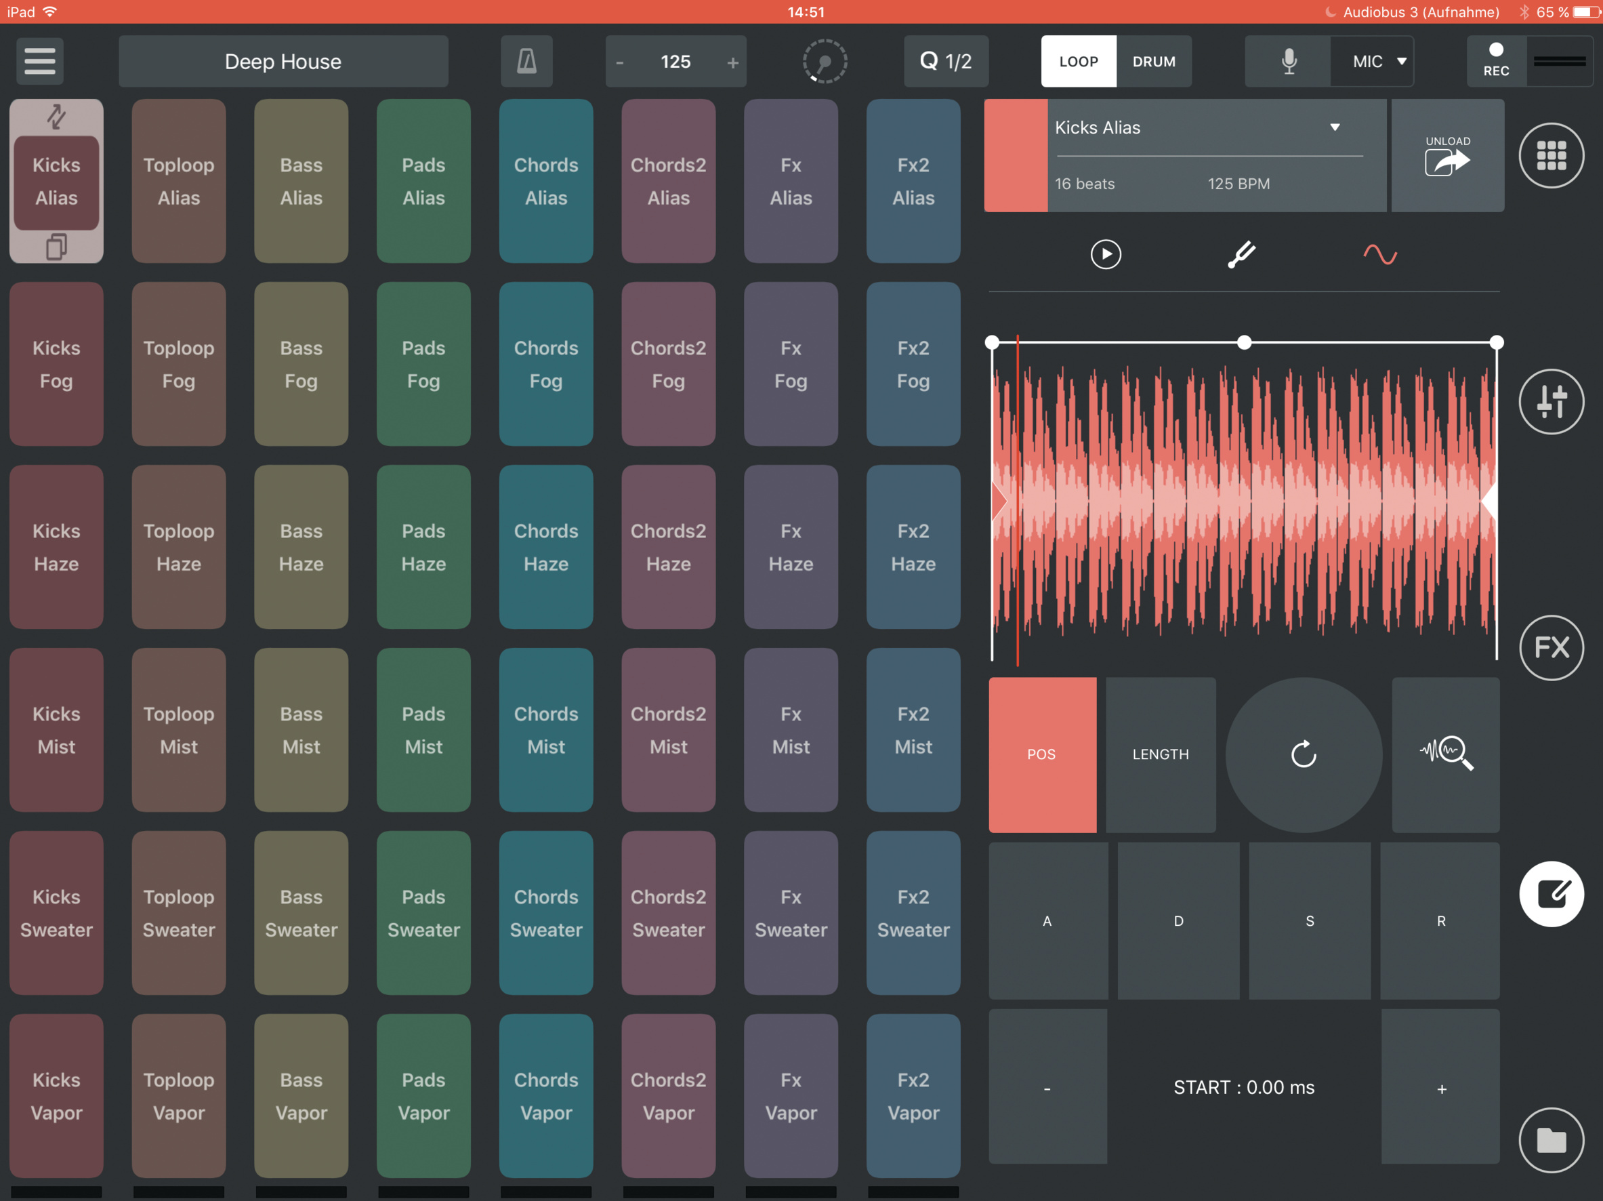
Task: Open the pad grid view
Action: pos(1551,155)
